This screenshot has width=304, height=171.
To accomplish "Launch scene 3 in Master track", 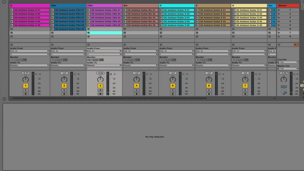I will pos(279,18).
